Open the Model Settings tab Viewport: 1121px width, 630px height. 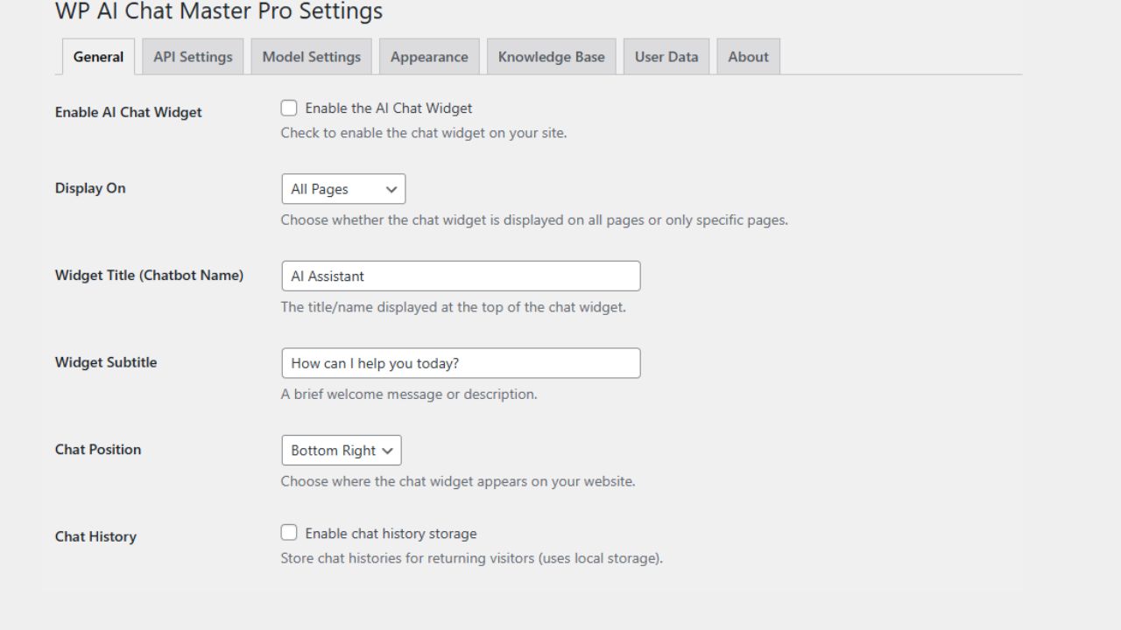pos(311,57)
